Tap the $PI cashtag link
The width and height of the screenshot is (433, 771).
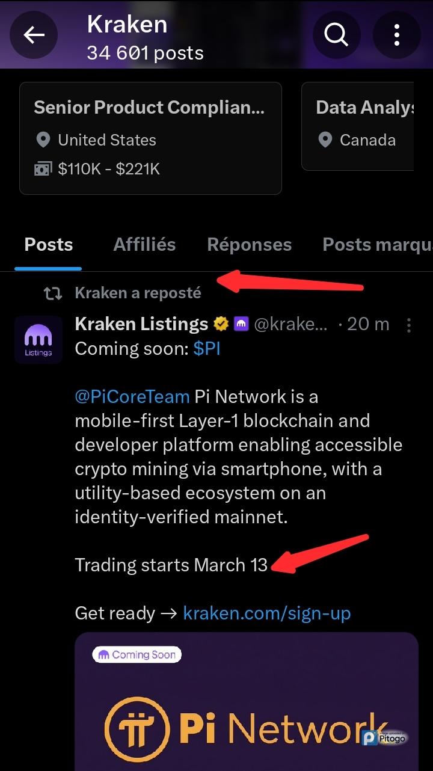207,349
